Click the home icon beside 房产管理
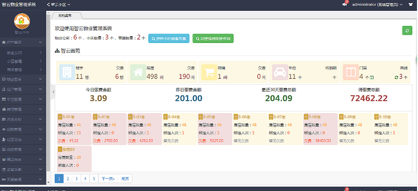The height and width of the screenshot is (191, 418). coord(4,42)
